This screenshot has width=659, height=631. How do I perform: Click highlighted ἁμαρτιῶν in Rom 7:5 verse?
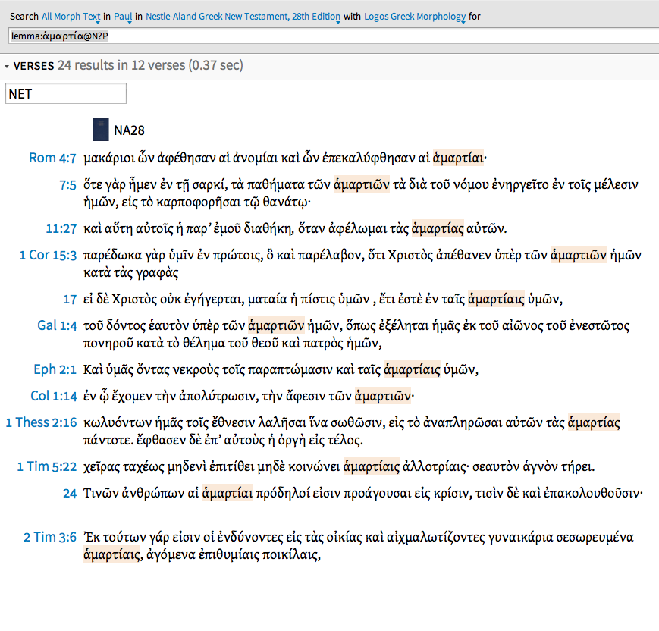click(362, 184)
